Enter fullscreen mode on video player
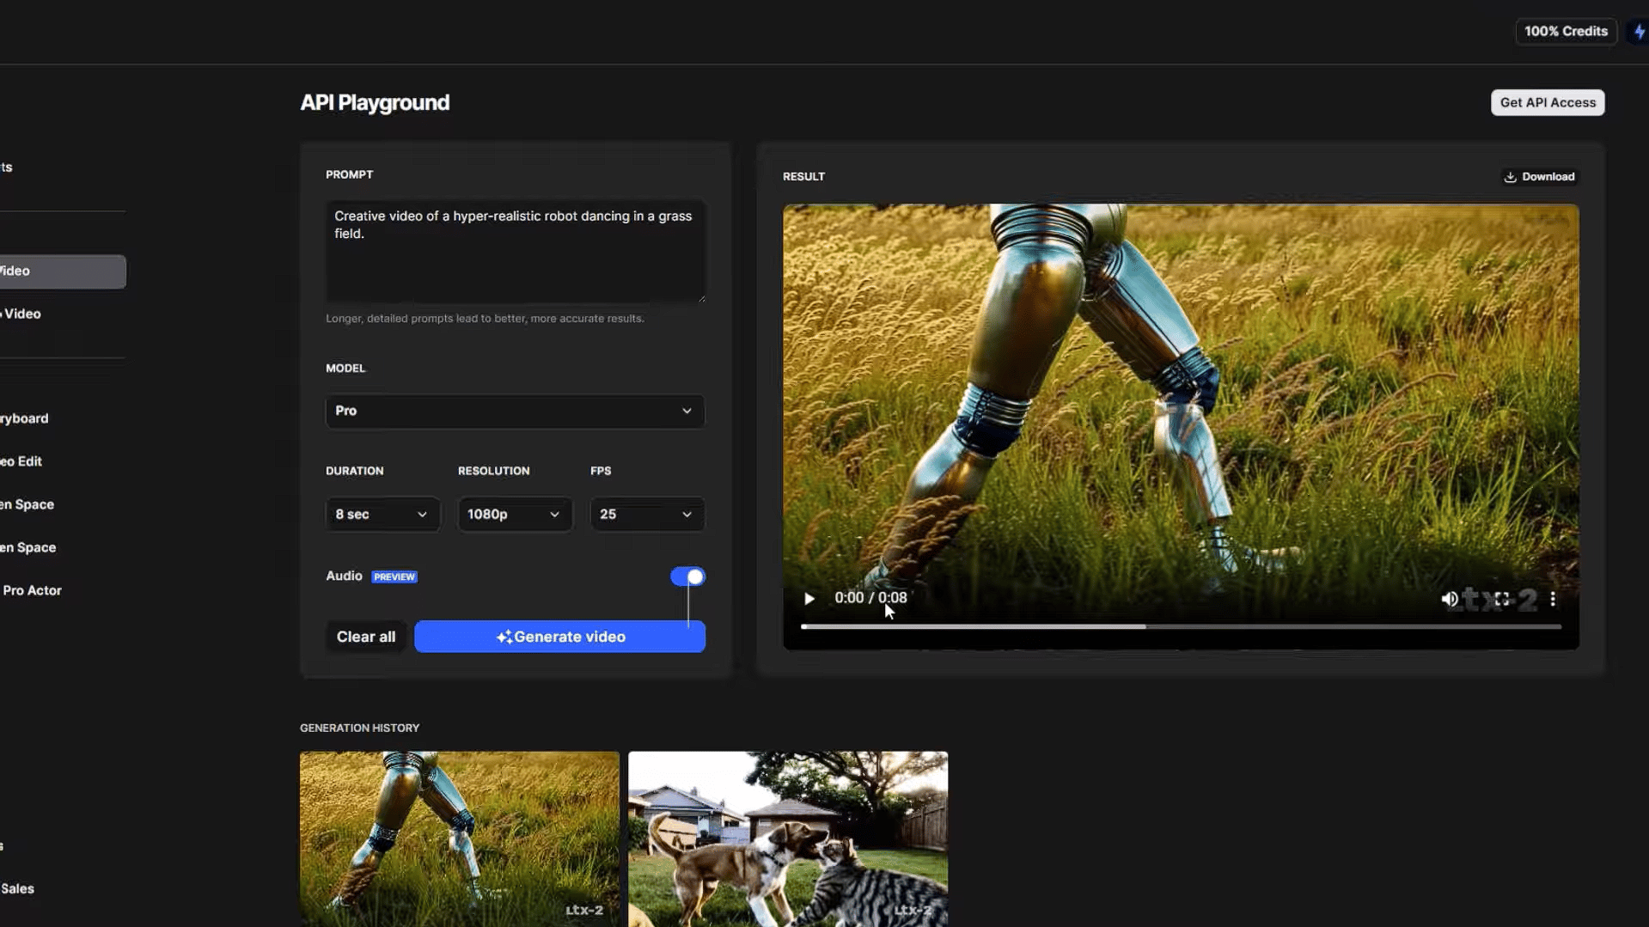This screenshot has height=927, width=1649. coord(1501,599)
